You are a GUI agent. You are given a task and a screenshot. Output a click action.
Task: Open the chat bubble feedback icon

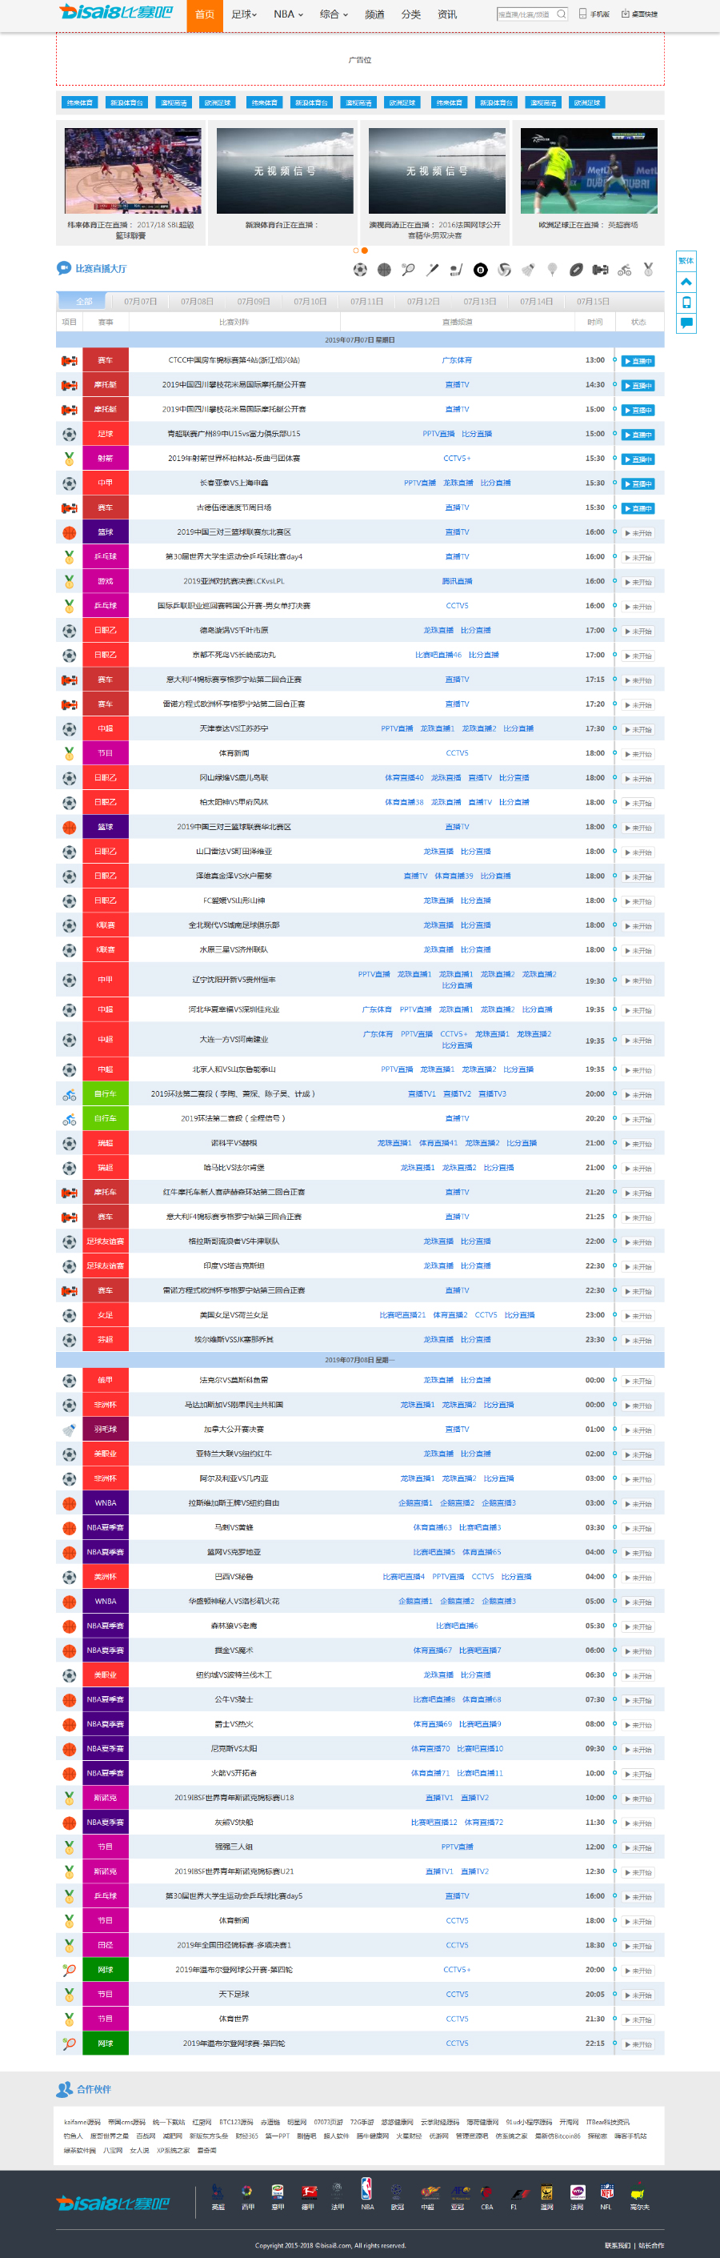pos(686,323)
